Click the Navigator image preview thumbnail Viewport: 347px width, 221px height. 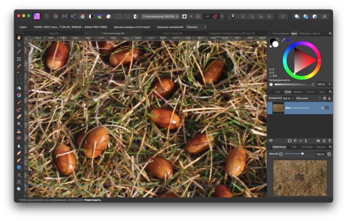point(300,178)
